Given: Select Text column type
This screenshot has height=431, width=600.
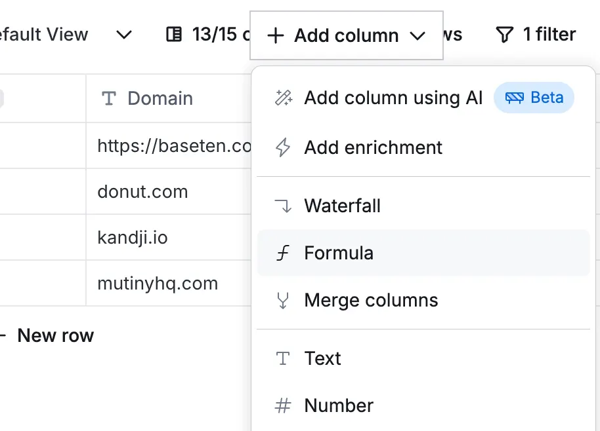Looking at the screenshot, I should pos(423,358).
